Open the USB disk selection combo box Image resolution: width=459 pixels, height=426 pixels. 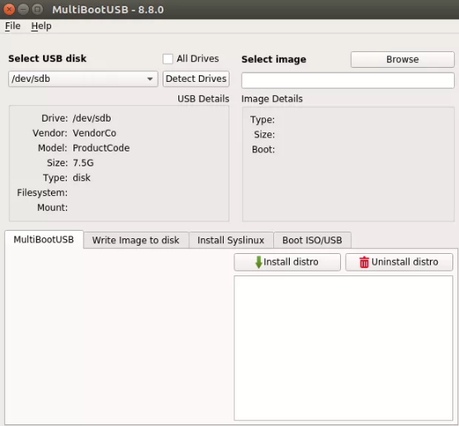(x=83, y=79)
